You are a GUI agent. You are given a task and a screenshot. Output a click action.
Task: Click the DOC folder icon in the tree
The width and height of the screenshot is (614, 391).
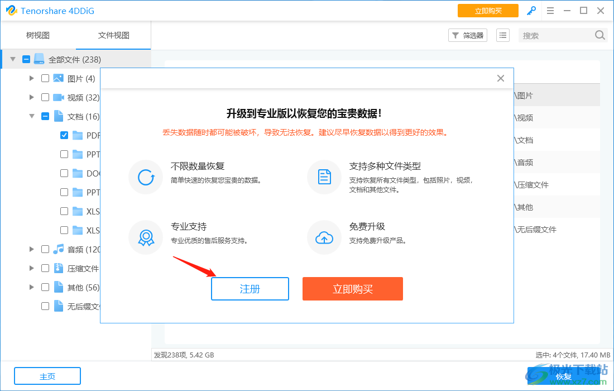pos(78,173)
